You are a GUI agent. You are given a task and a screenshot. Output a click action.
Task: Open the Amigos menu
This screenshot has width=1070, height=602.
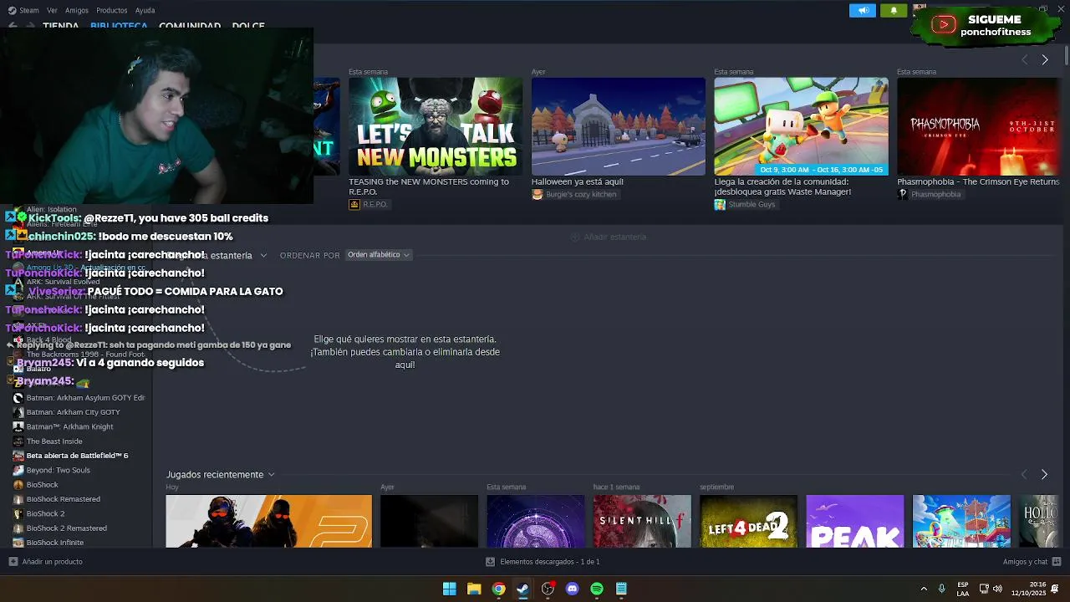(77, 10)
